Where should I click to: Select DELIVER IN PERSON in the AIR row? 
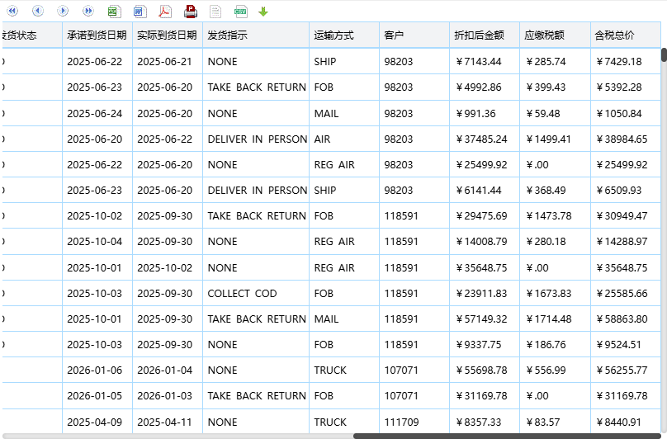(256, 139)
